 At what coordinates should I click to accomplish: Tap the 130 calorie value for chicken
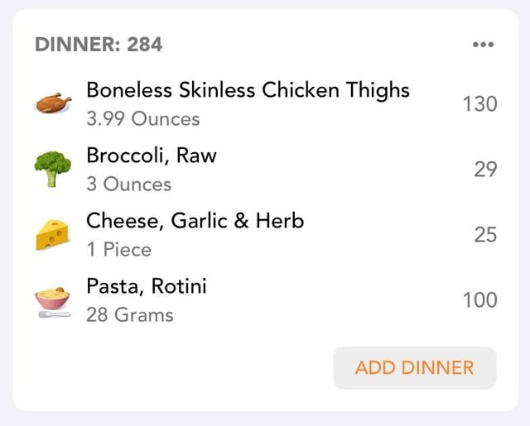[480, 103]
